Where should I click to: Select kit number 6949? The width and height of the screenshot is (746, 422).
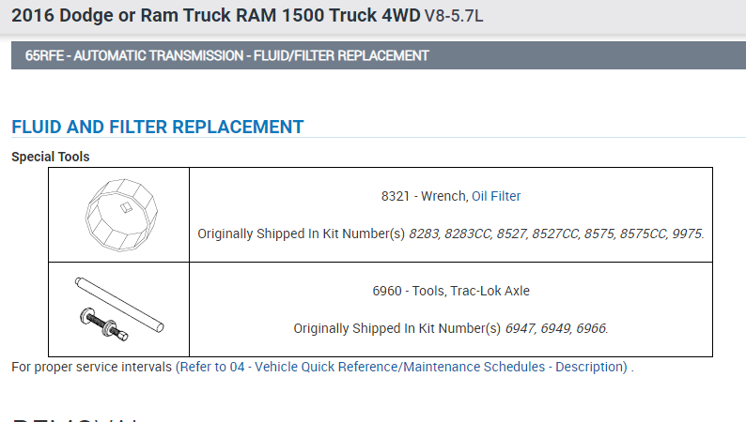point(558,328)
